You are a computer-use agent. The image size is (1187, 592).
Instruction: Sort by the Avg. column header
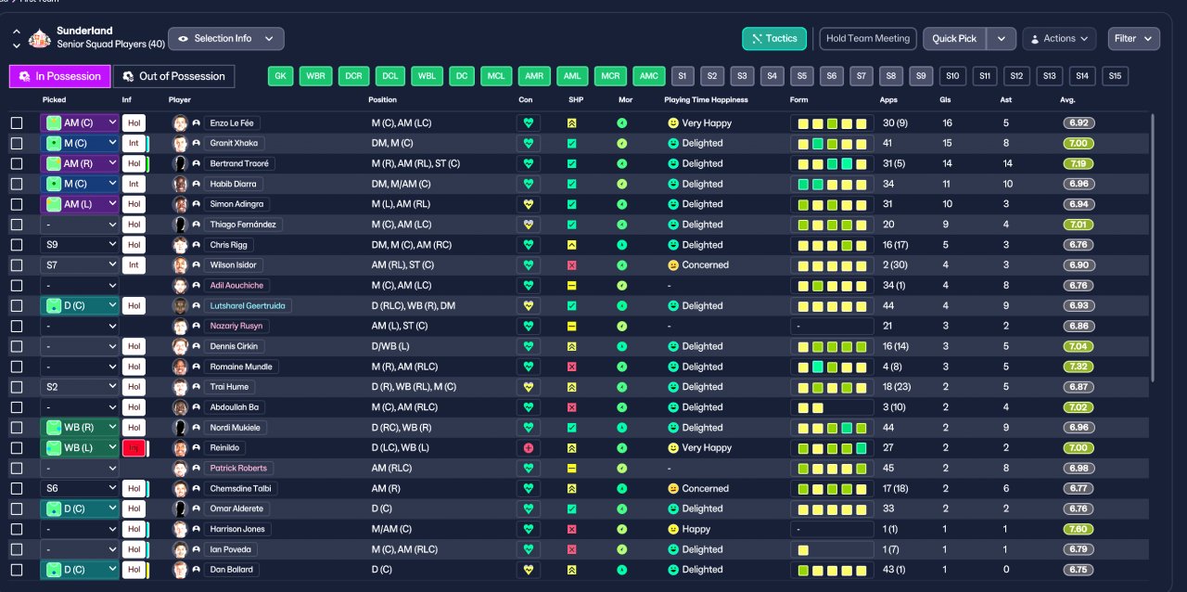[1067, 99]
